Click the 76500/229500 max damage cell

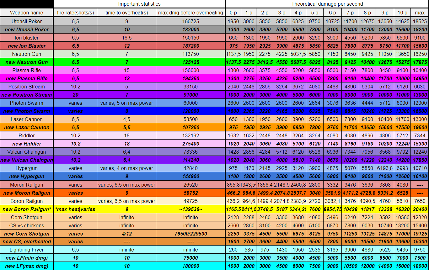[191, 234]
